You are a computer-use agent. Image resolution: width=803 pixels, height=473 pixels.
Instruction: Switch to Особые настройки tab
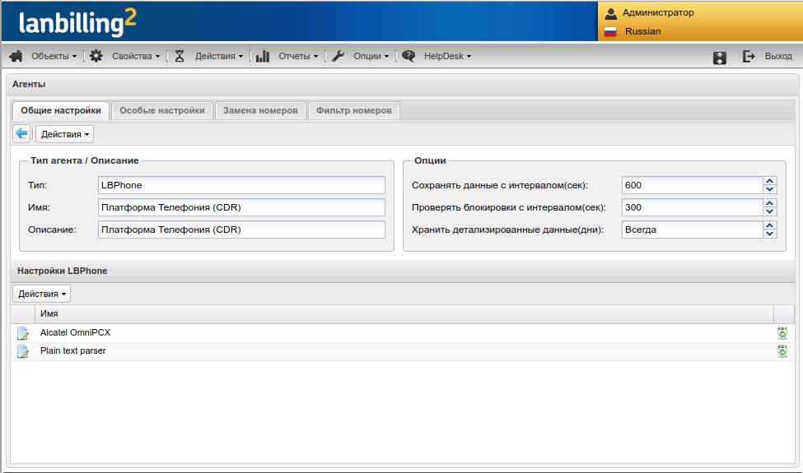[x=161, y=110]
